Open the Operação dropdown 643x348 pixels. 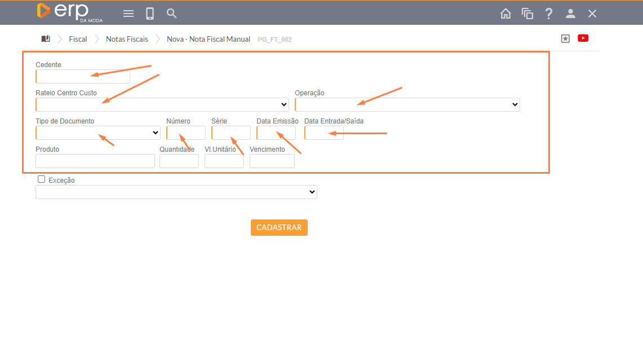tap(407, 105)
